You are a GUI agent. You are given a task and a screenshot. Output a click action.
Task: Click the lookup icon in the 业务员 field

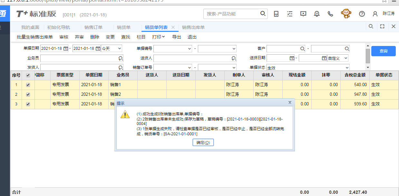(121, 58)
